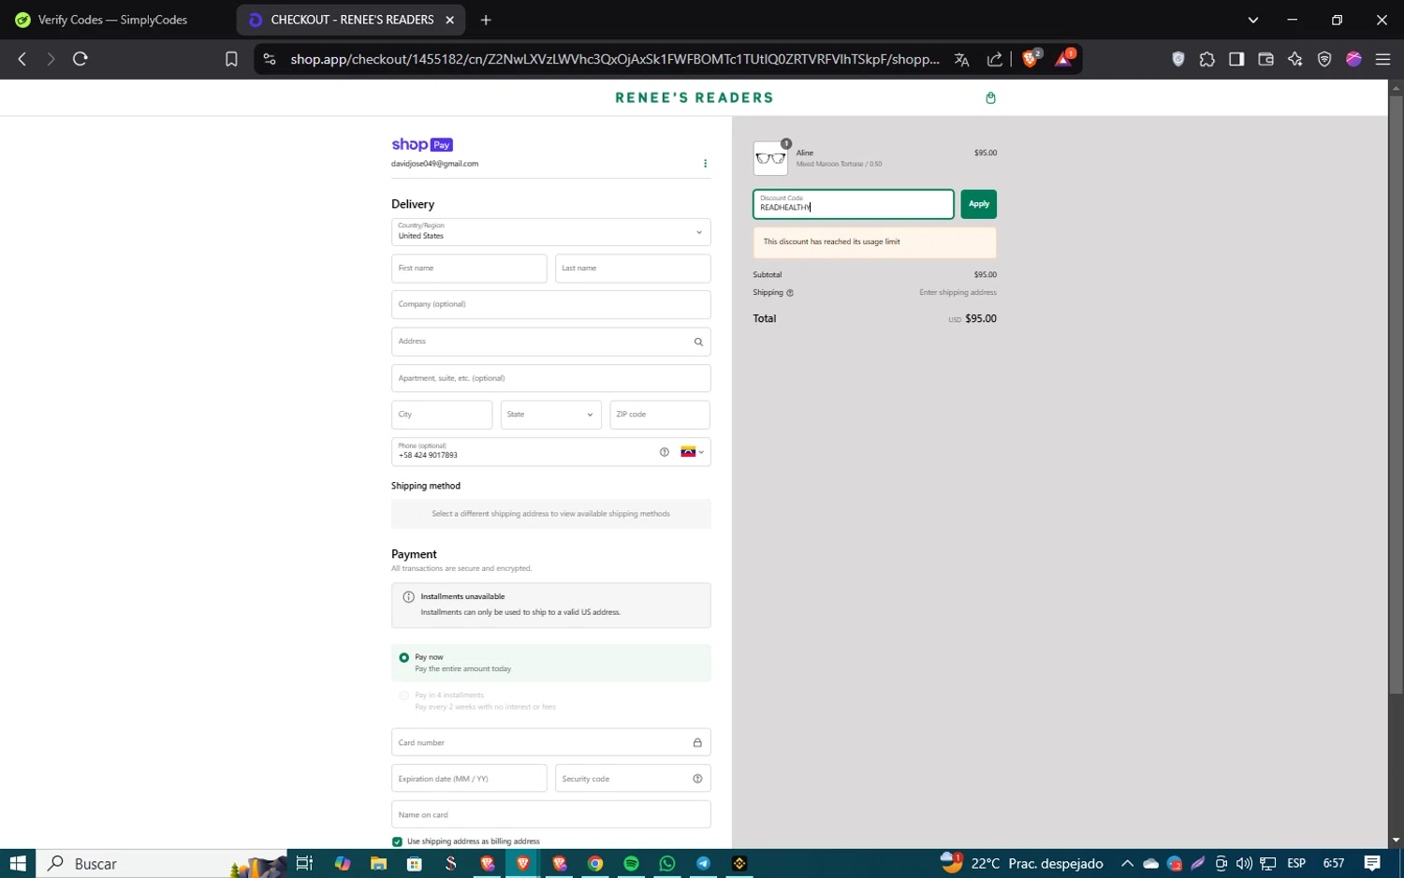This screenshot has width=1404, height=878.
Task: Click the Shipping info question icon
Action: (790, 293)
